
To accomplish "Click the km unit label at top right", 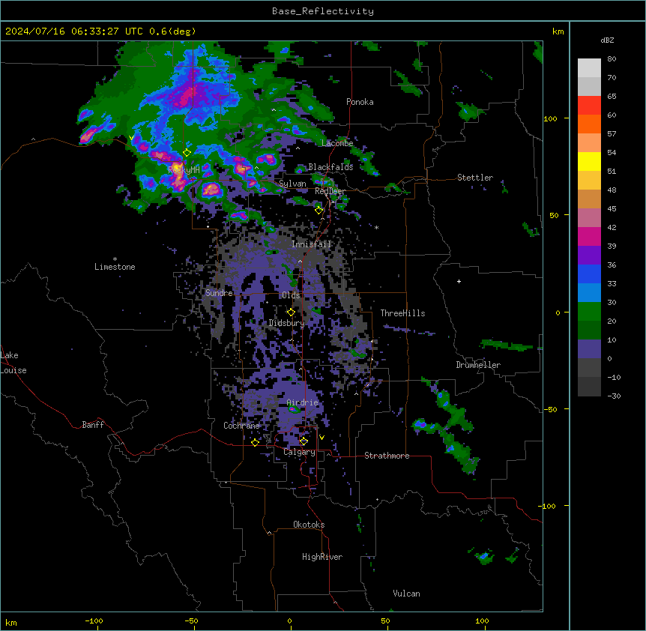I will [x=558, y=31].
